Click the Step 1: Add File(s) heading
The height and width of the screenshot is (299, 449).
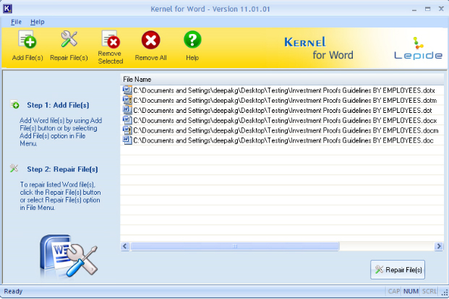58,105
